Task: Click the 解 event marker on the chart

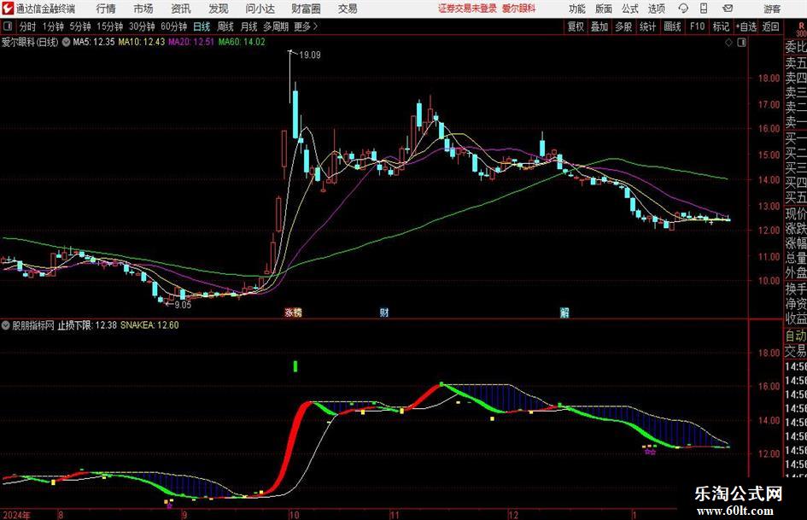Action: [x=564, y=313]
